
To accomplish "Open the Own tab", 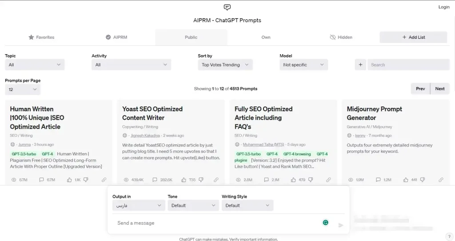I will point(266,37).
